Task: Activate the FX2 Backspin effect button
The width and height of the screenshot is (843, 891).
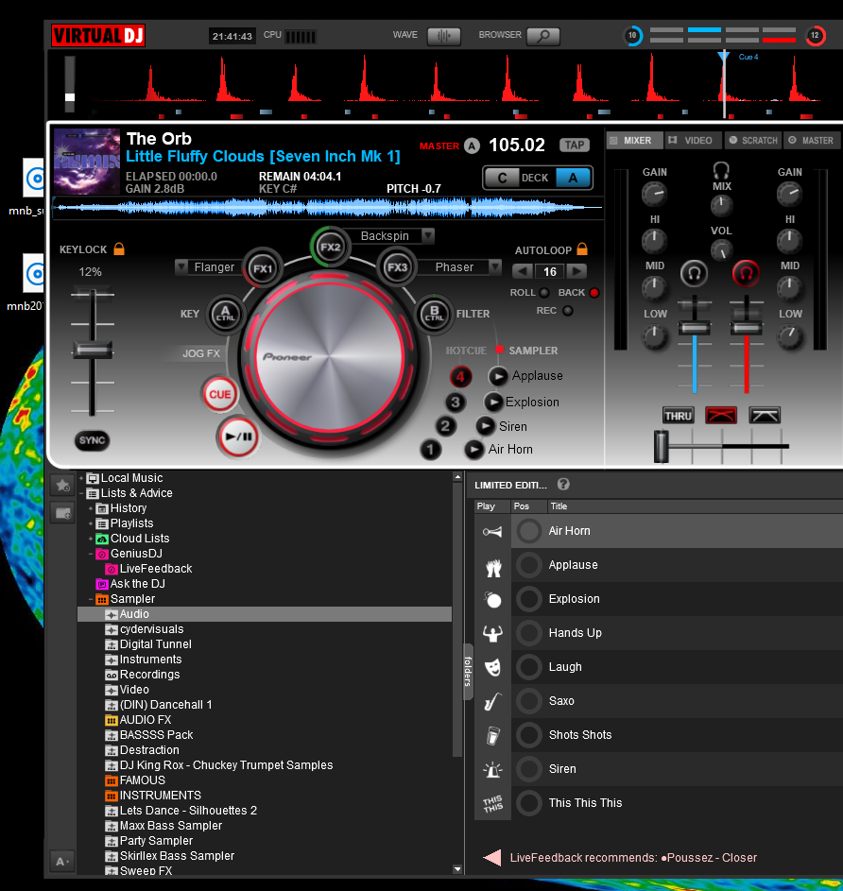Action: click(x=330, y=248)
